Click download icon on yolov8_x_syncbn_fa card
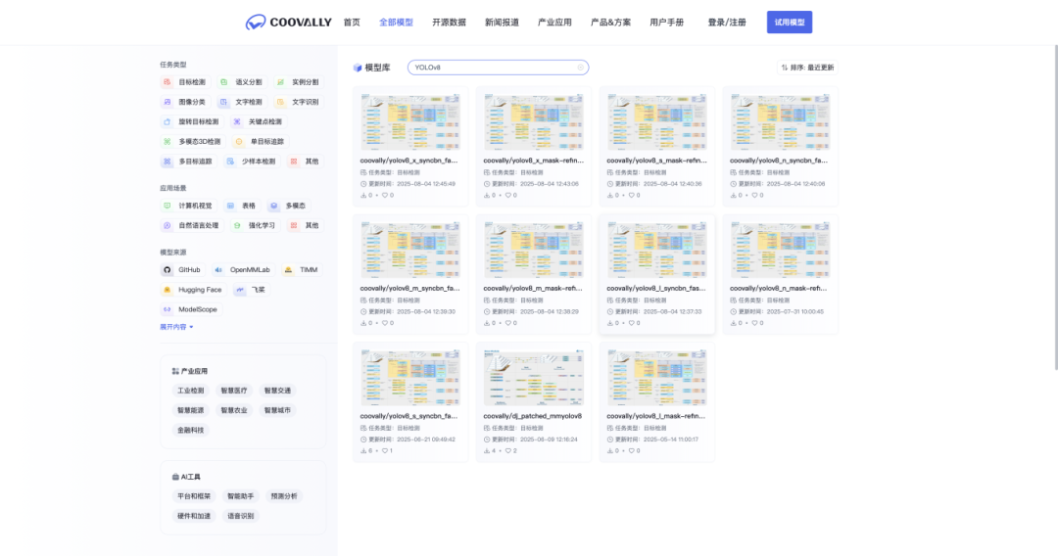This screenshot has width=1058, height=556. pyautogui.click(x=363, y=196)
